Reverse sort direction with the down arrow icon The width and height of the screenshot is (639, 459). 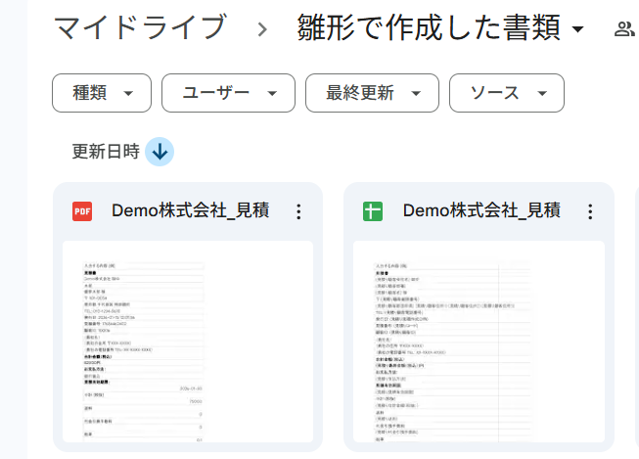click(x=160, y=152)
